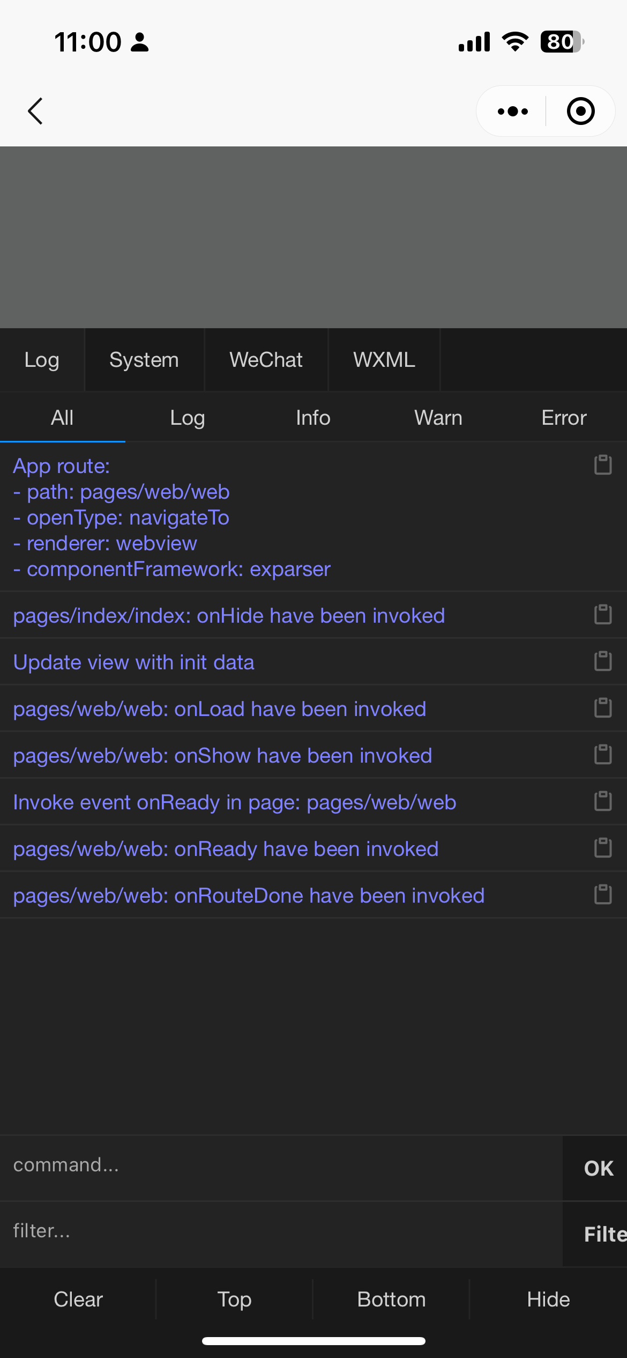Copy the onShow invoked log entry
Screen dimensions: 627x1358
point(603,755)
